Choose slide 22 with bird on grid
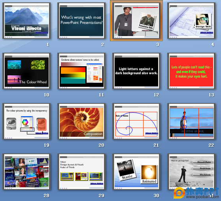 191,121
